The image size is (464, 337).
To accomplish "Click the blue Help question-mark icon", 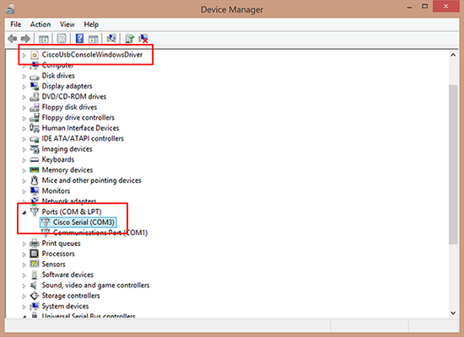I will (79, 39).
